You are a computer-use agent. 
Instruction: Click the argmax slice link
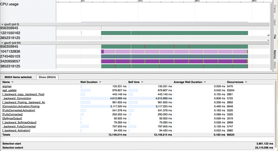(x=7, y=86)
